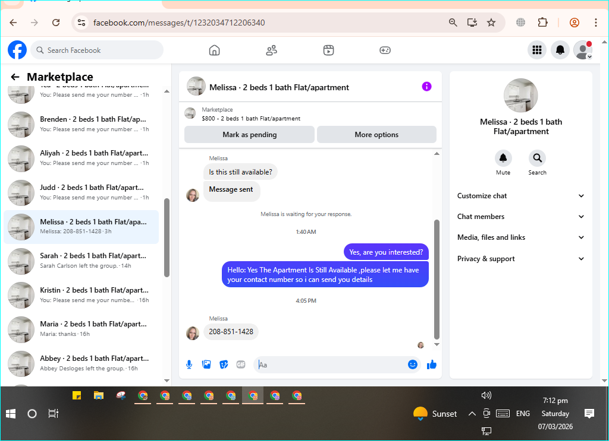The height and width of the screenshot is (441, 609).
Task: Open Maria conversation in list
Action: coord(81,329)
